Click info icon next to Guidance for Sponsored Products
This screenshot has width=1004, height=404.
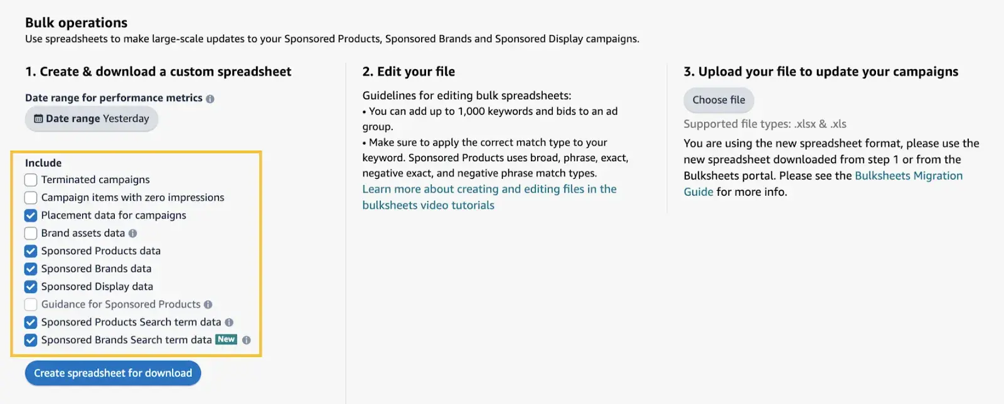coord(208,305)
